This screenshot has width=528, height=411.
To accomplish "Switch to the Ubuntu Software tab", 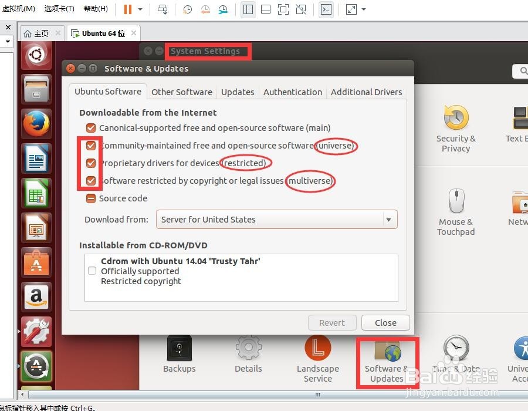I will pos(108,92).
